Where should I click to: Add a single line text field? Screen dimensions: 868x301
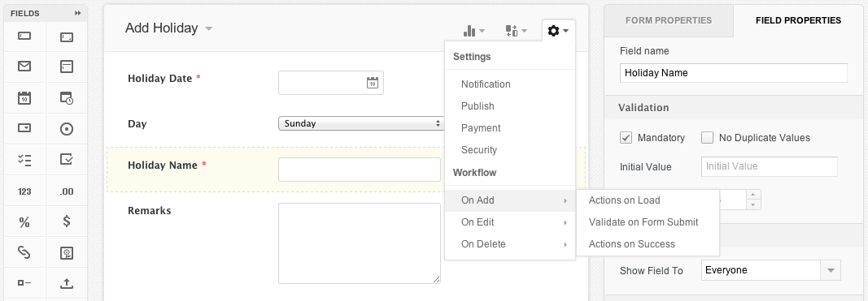click(x=24, y=37)
